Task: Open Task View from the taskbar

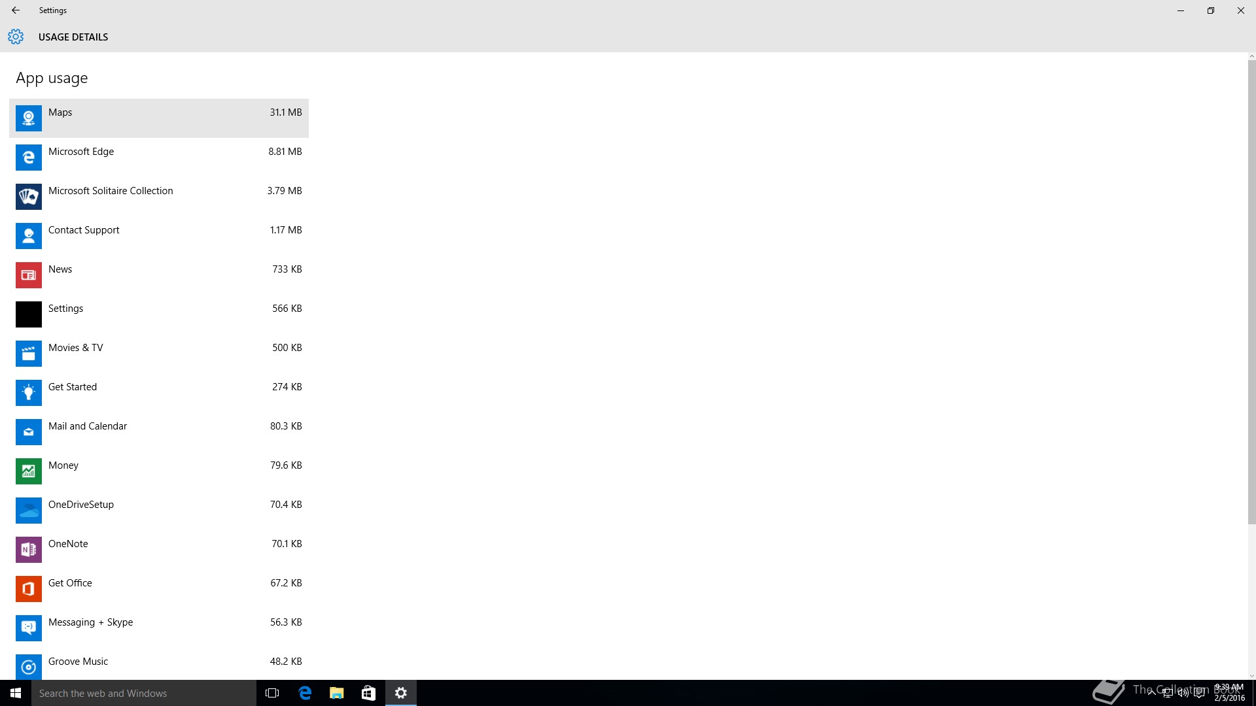Action: point(272,693)
